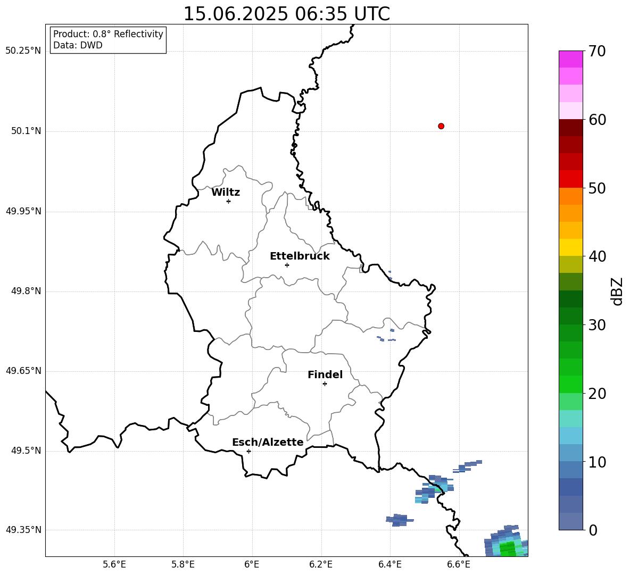
Task: Click the 49.35°N latitude label
Action: coord(23,530)
